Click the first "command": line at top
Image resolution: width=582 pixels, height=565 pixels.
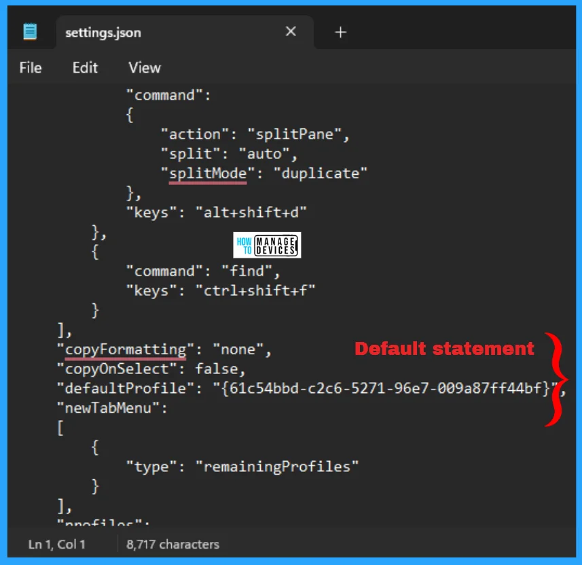point(168,96)
